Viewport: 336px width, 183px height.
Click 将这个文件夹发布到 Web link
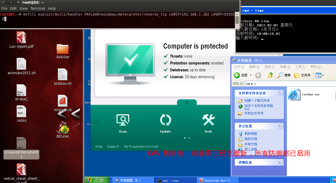(x=259, y=107)
